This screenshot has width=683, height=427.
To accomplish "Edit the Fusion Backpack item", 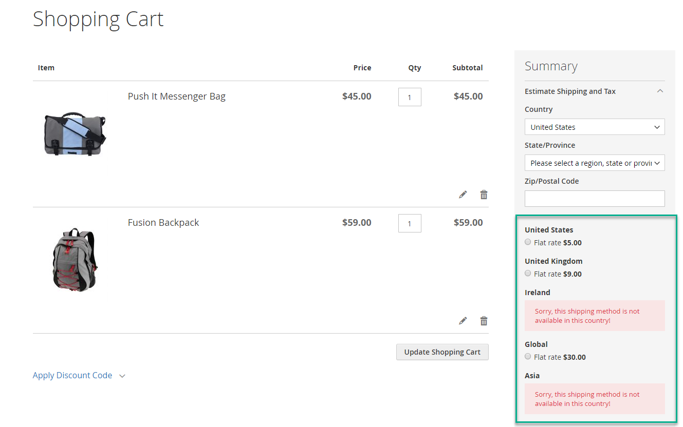I will 463,321.
